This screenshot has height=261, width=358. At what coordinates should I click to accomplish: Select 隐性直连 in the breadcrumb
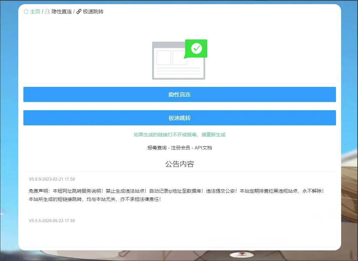(62, 11)
